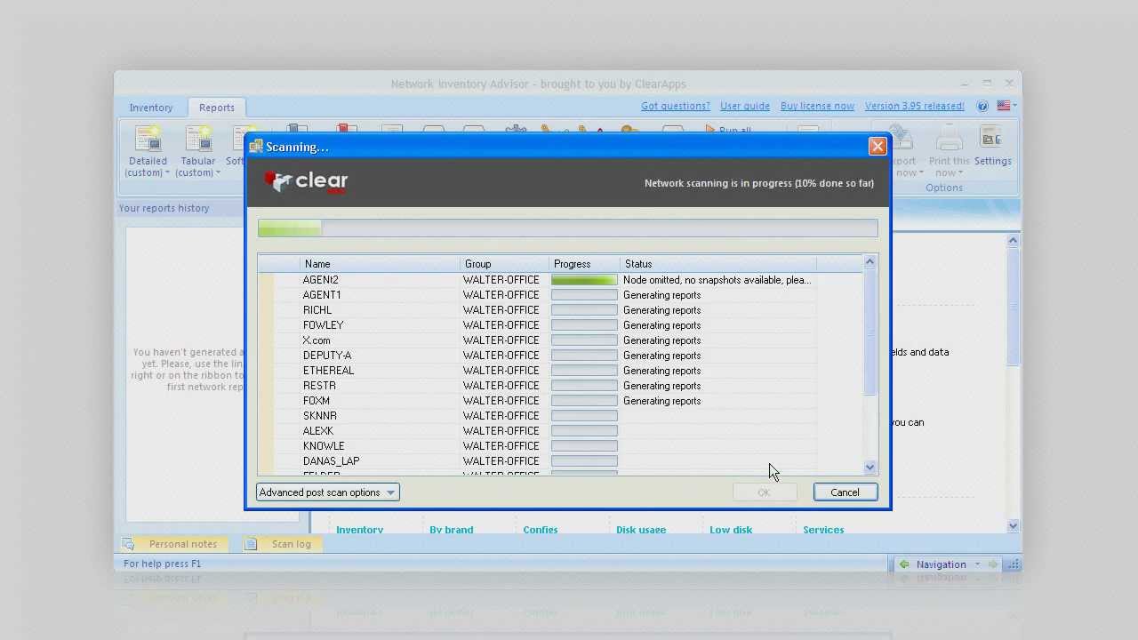Select the RICHL row name

317,310
